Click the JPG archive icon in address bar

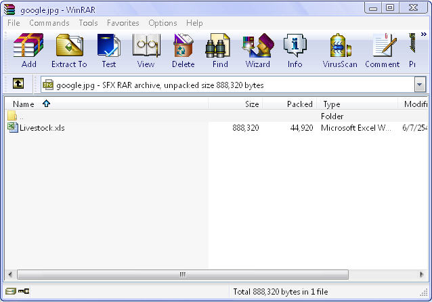click(47, 85)
